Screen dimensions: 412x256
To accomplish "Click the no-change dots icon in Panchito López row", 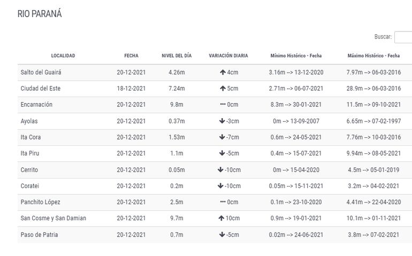I will [223, 203].
